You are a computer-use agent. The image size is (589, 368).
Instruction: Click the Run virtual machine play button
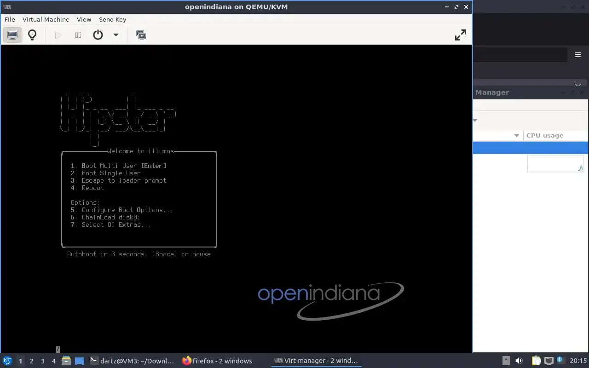[x=58, y=35]
